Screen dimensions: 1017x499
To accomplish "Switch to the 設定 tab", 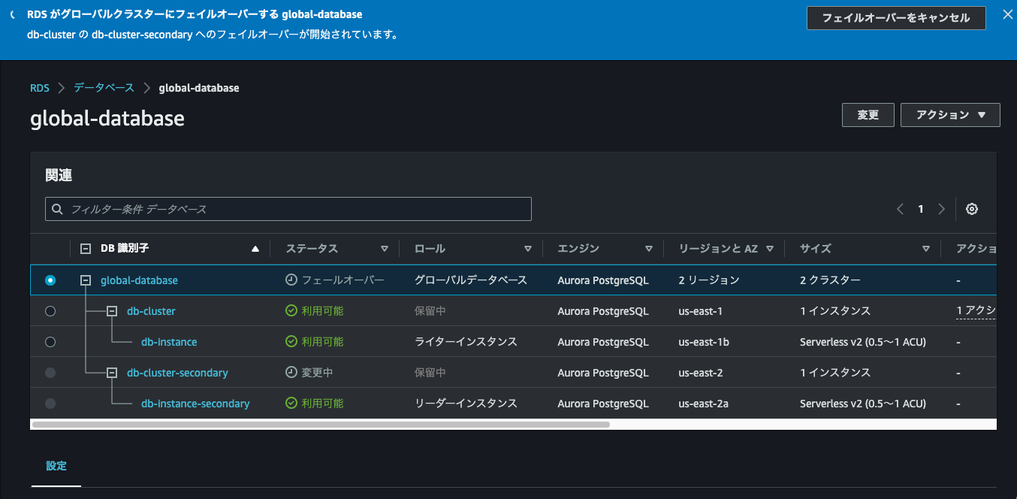I will point(56,466).
